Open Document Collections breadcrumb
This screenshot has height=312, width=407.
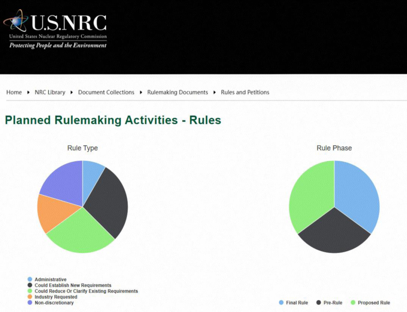(x=106, y=92)
